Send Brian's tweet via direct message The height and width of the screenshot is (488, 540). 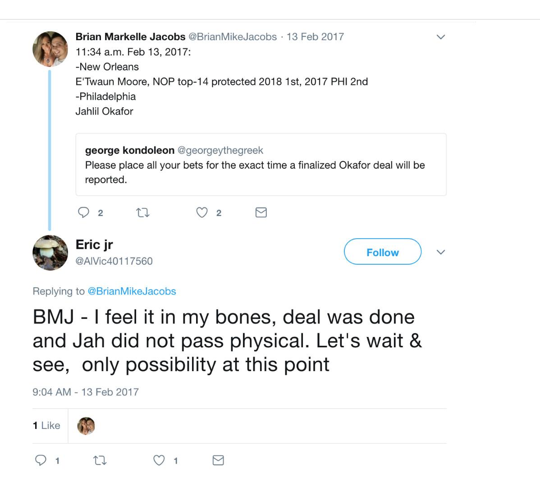(261, 212)
